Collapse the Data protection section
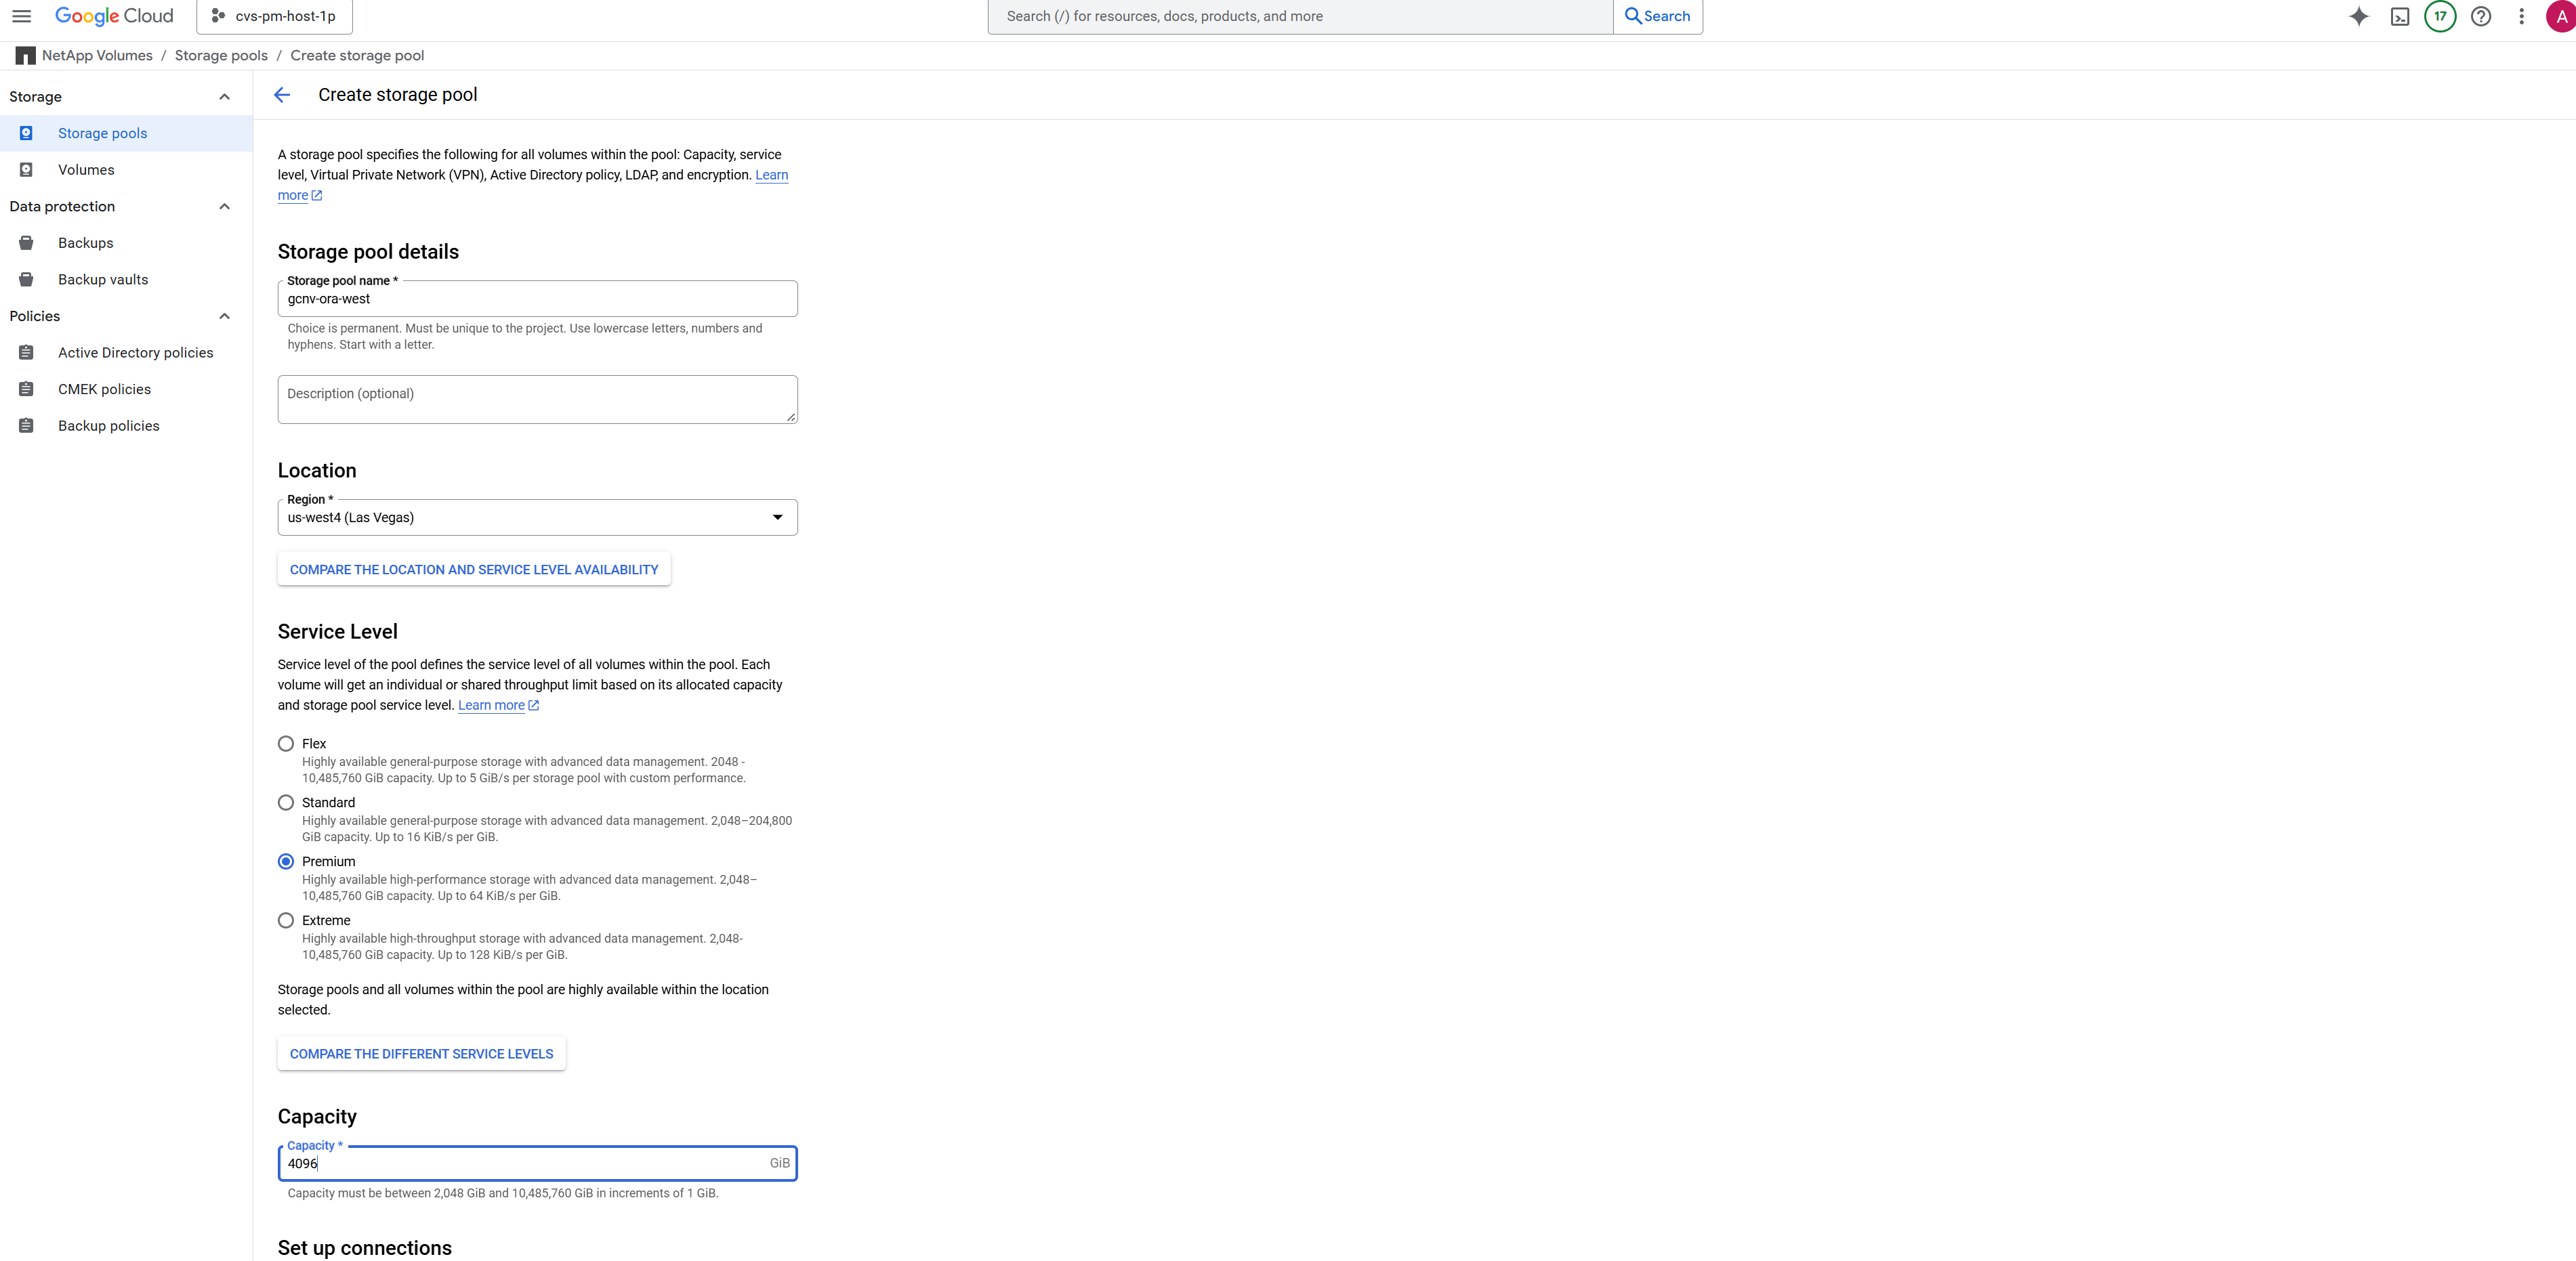Image resolution: width=2576 pixels, height=1261 pixels. [x=224, y=207]
